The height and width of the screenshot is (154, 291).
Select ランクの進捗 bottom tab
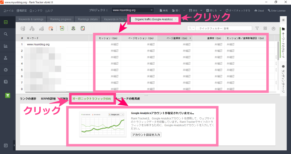[x=28, y=98]
